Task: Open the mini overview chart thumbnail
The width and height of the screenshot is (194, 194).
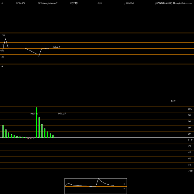Action: pos(96,186)
